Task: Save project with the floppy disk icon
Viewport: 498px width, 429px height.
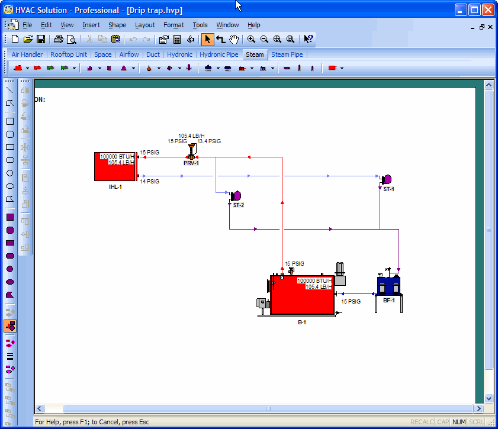Action: coord(41,39)
